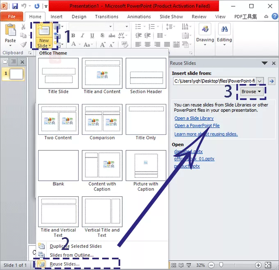Image resolution: width=279 pixels, height=270 pixels.
Task: Click the Decrease Font Size icon
Action: 112,44
